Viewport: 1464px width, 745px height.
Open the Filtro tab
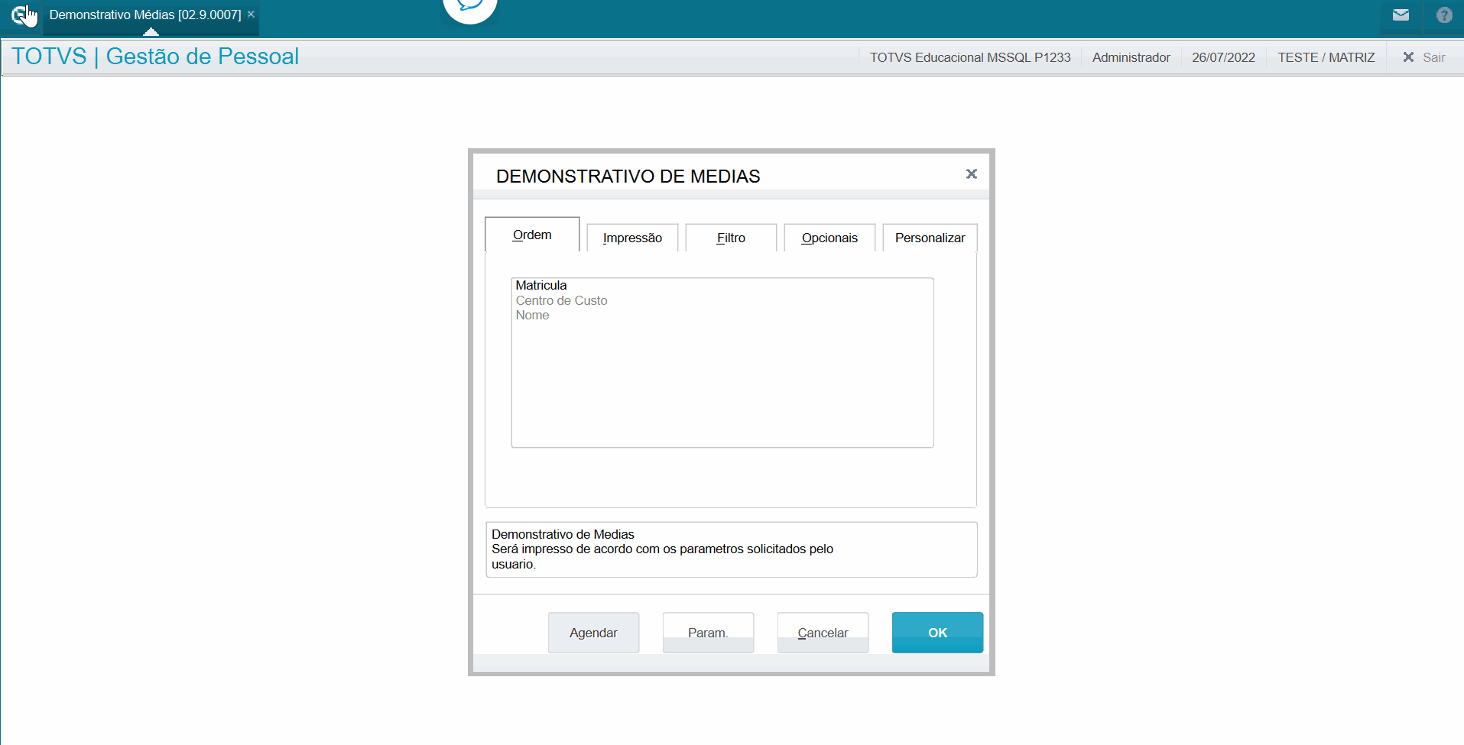click(x=731, y=238)
